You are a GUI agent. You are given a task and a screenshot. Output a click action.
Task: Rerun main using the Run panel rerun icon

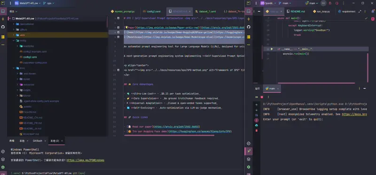pos(257,97)
